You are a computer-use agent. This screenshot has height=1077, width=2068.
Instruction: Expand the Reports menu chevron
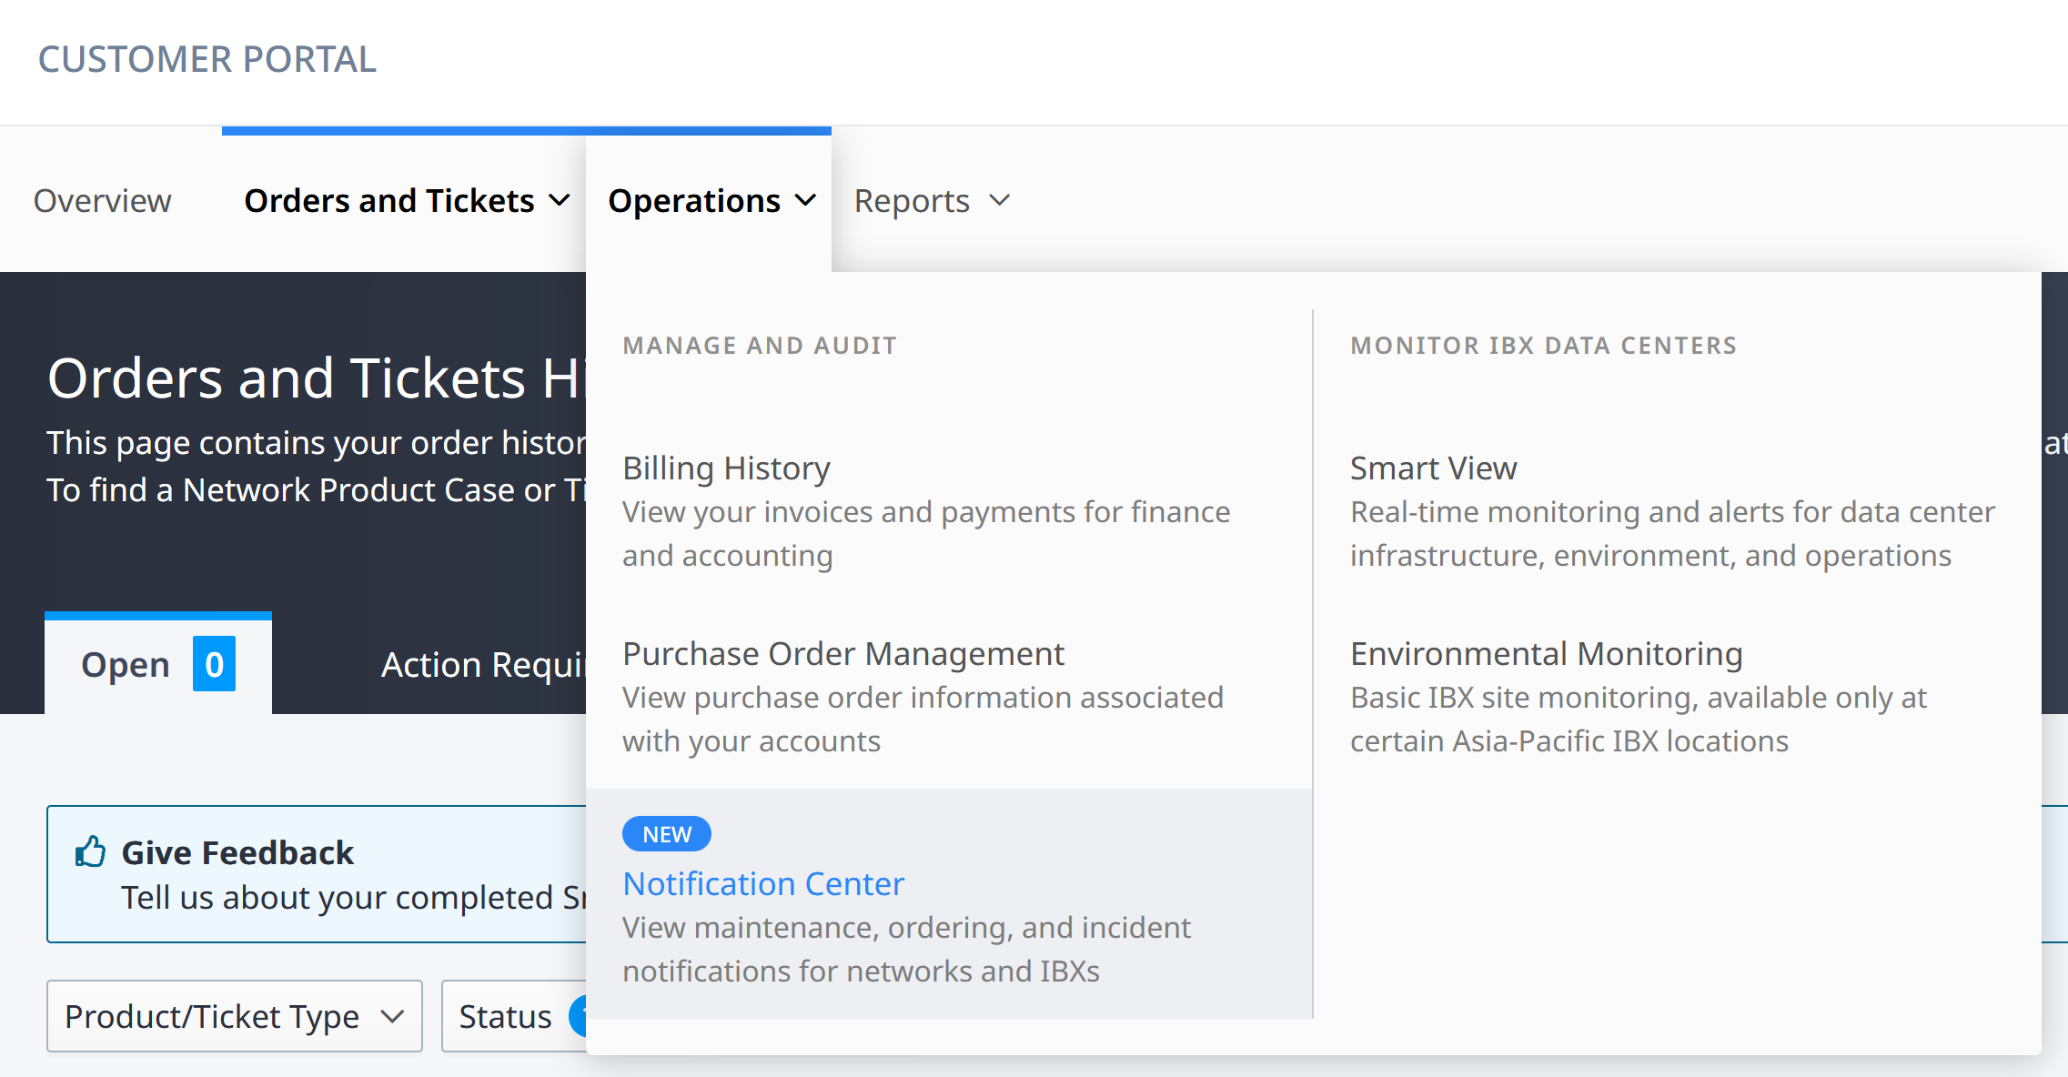pyautogui.click(x=999, y=200)
